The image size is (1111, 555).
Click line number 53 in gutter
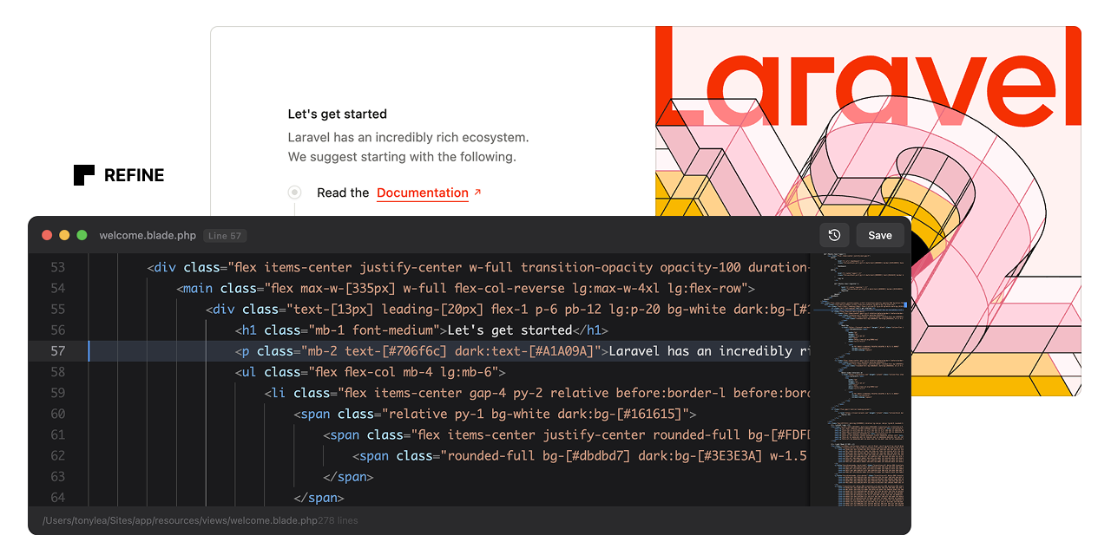(57, 267)
